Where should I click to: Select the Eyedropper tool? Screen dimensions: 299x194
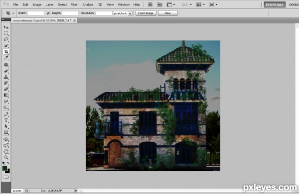coord(6,58)
